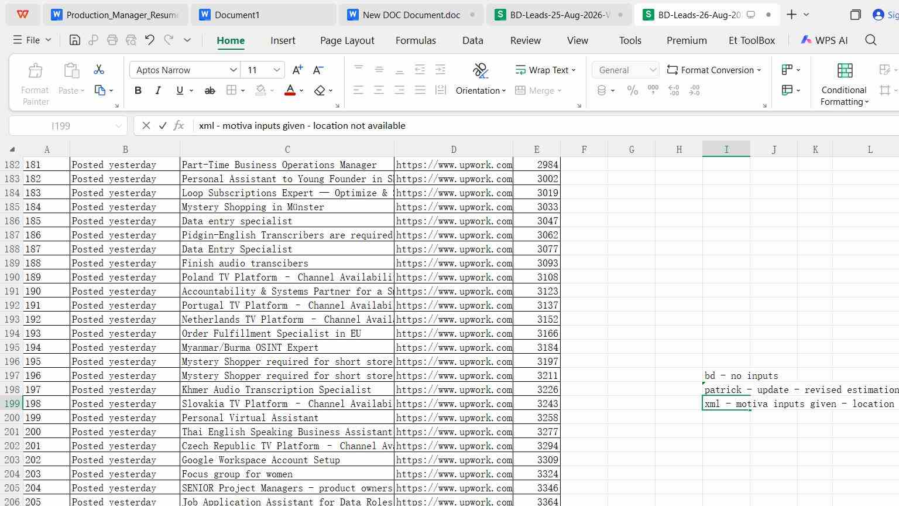Click the search magnifier icon
Viewport: 899px width, 506px height.
click(871, 40)
